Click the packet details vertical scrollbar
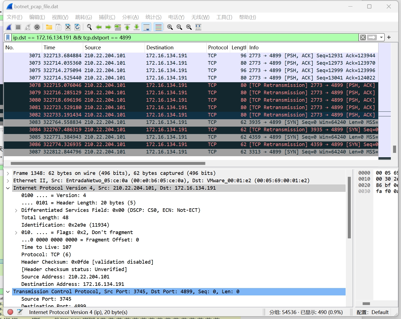The image size is (401, 319). tap(349, 207)
